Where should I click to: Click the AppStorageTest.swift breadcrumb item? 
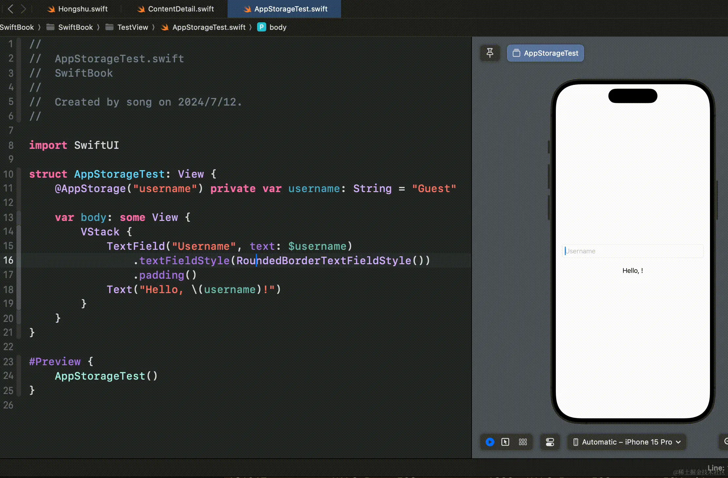point(209,27)
